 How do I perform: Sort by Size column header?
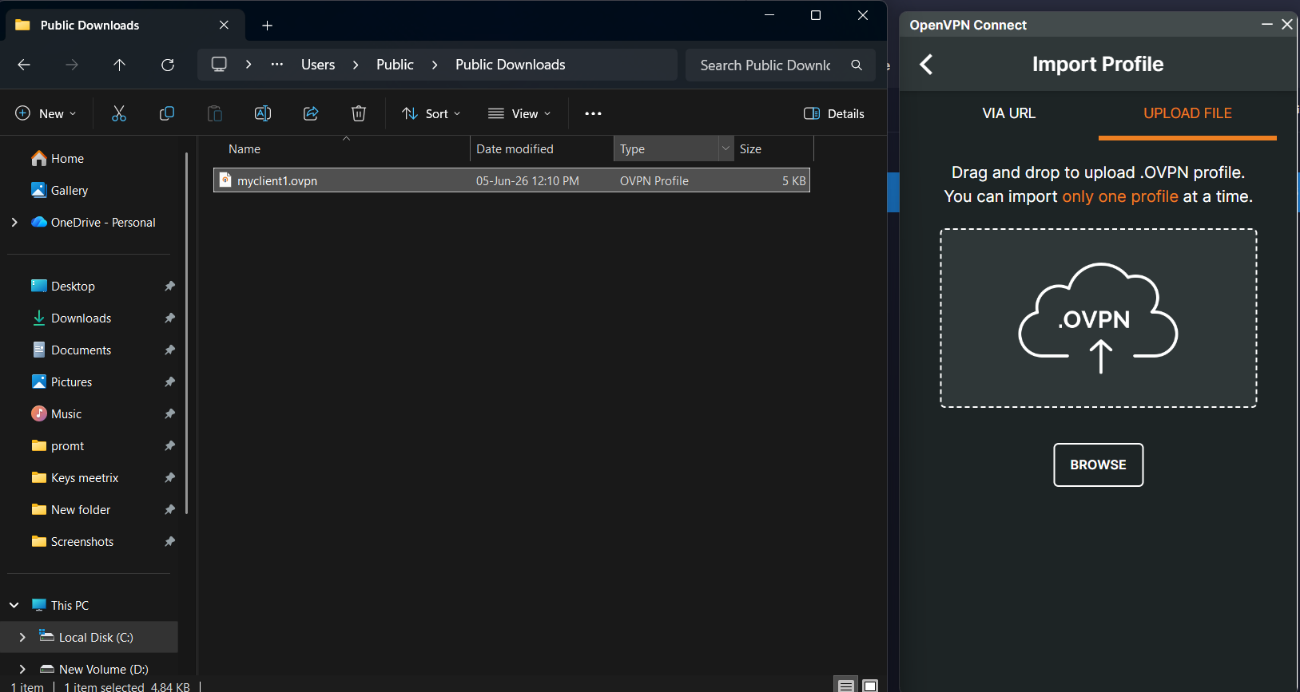pos(773,148)
